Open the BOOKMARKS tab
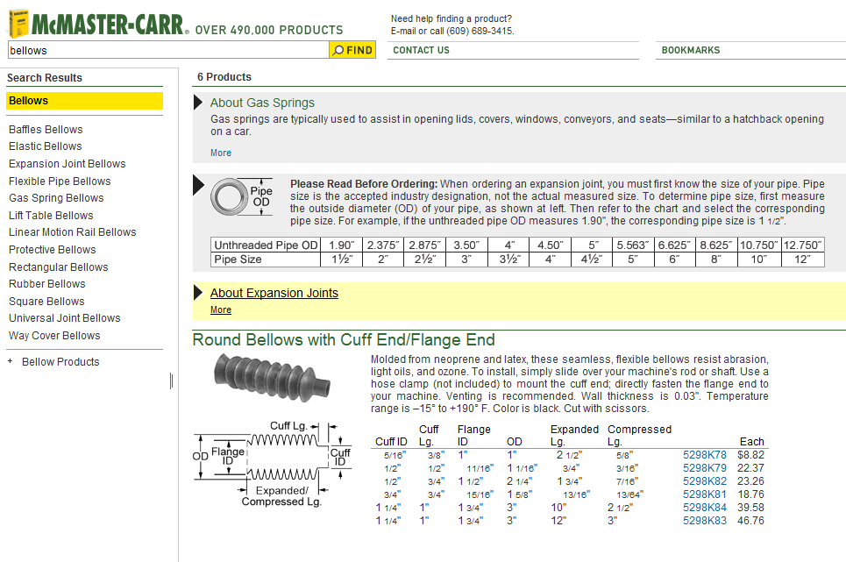 click(690, 50)
